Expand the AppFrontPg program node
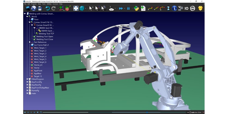This screenshot has width=228, height=114. (x=27, y=82)
